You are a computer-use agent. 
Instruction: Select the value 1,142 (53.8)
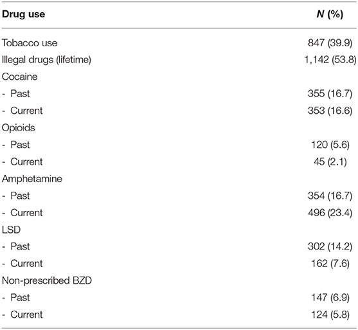tap(330, 60)
